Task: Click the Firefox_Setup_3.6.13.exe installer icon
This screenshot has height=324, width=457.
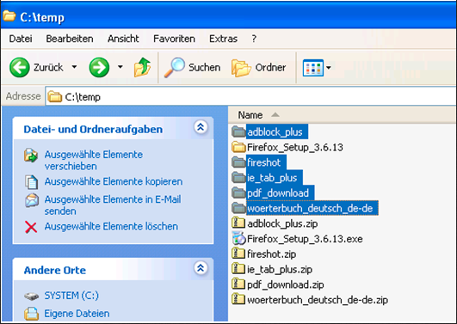Action: click(238, 238)
